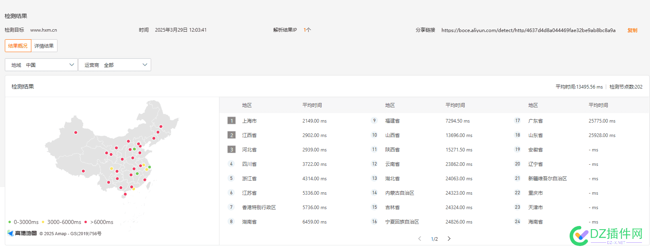Click the 天津市 row
This screenshot has width=650, height=252.
(x=577, y=207)
